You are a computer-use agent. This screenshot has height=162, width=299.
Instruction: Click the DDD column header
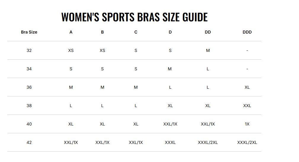click(x=247, y=32)
